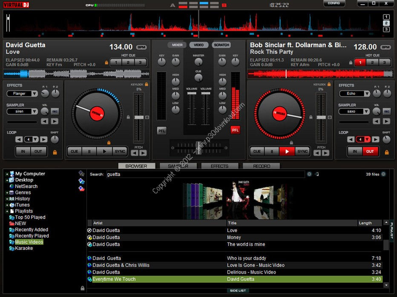
Task: Click left sampler play arrow
Action: pos(55,122)
